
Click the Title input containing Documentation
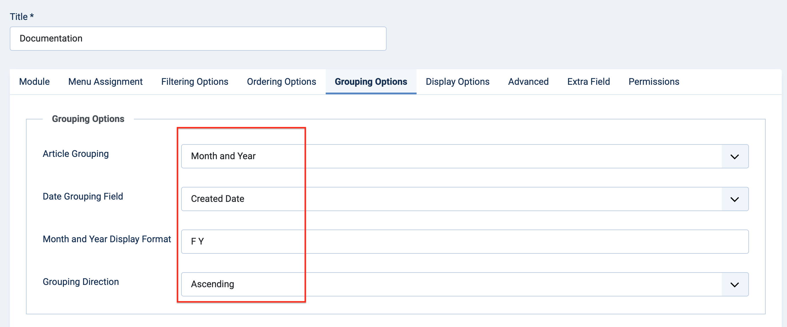tap(198, 38)
